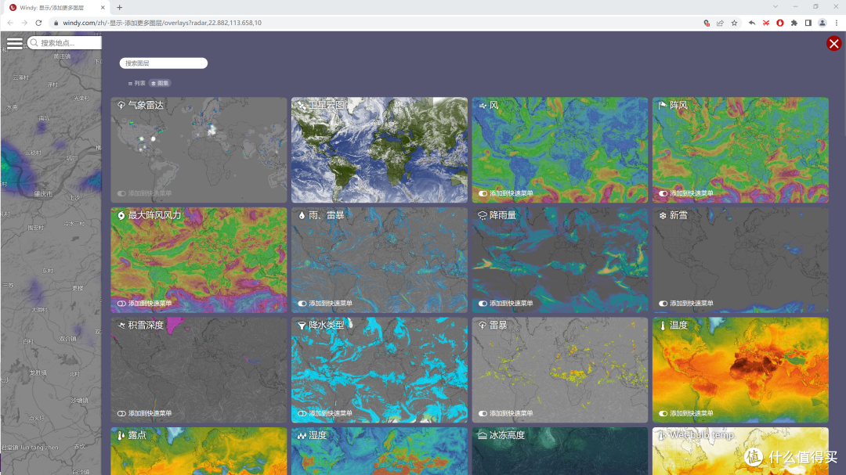Close the Windy browser tab
This screenshot has height=475, width=846.
click(103, 8)
